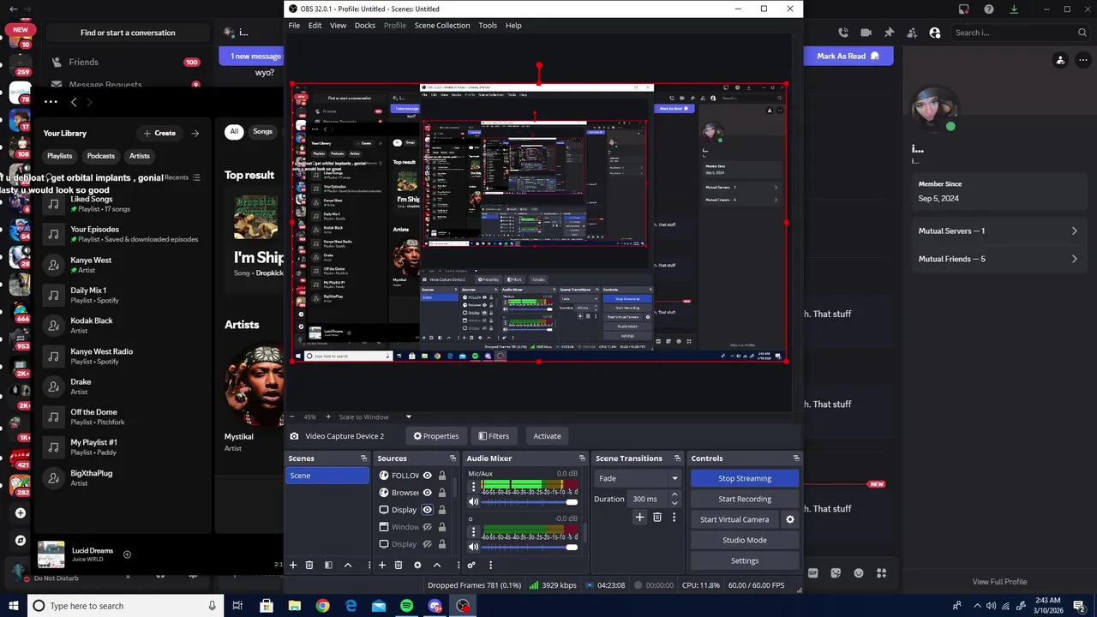Open transition properties three-dot menu
1097x617 pixels.
(x=674, y=517)
